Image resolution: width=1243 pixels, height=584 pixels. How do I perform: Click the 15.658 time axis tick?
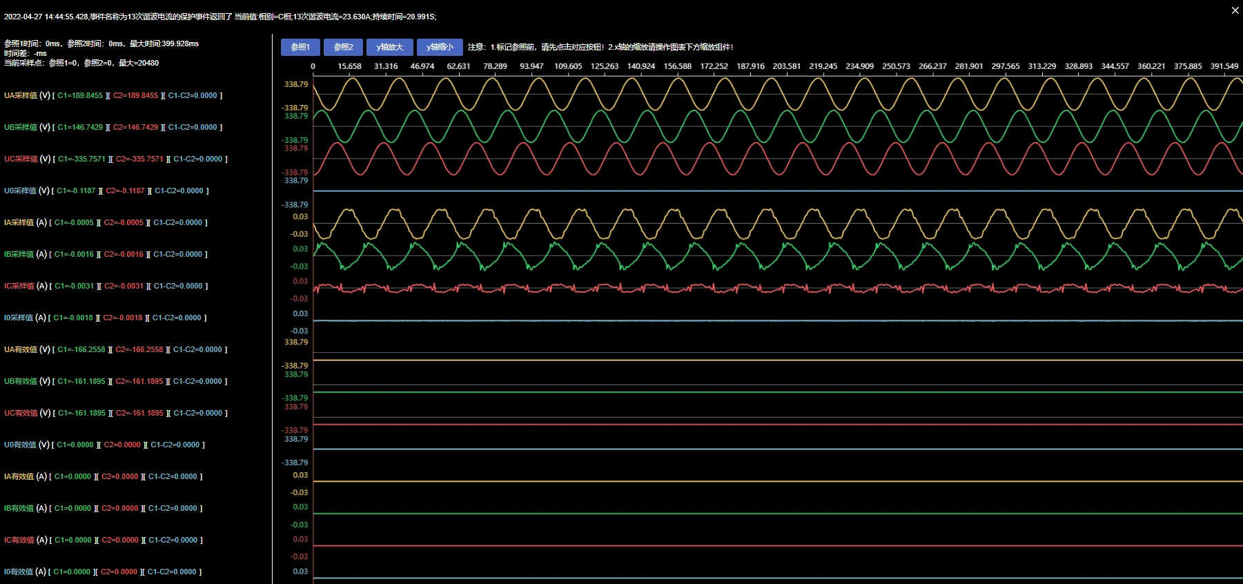click(349, 66)
